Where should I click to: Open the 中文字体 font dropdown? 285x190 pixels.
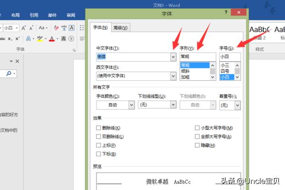(173, 57)
